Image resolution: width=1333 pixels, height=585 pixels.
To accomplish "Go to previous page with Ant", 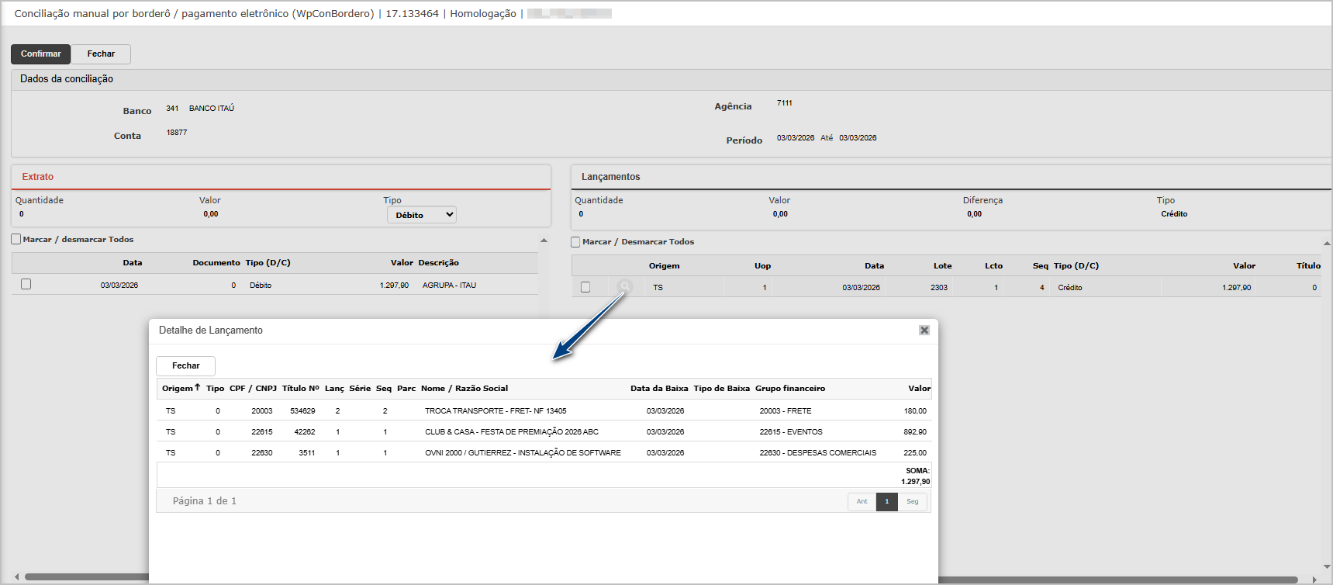I will [862, 502].
